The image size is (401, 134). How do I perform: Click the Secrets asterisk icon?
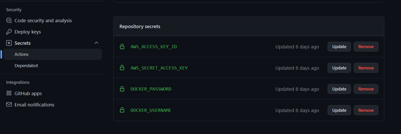pos(9,43)
